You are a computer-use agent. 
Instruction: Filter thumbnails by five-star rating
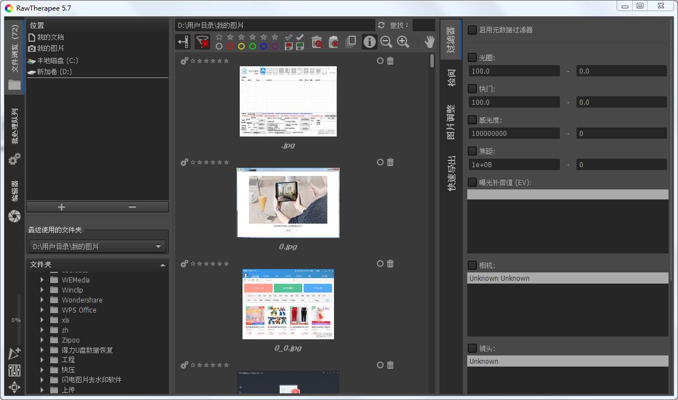point(275,37)
